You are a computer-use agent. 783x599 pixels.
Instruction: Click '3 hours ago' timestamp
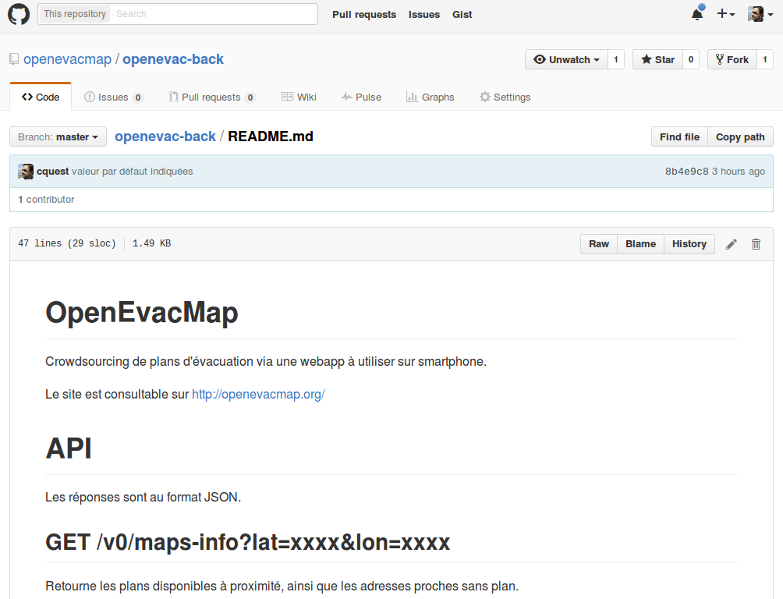[x=739, y=172]
